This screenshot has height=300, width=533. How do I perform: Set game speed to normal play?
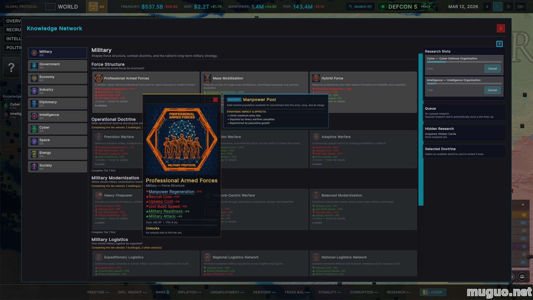coord(497,7)
